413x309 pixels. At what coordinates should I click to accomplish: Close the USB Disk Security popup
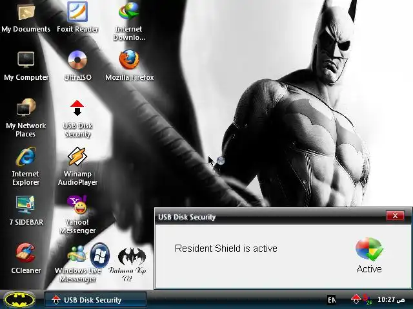395,216
